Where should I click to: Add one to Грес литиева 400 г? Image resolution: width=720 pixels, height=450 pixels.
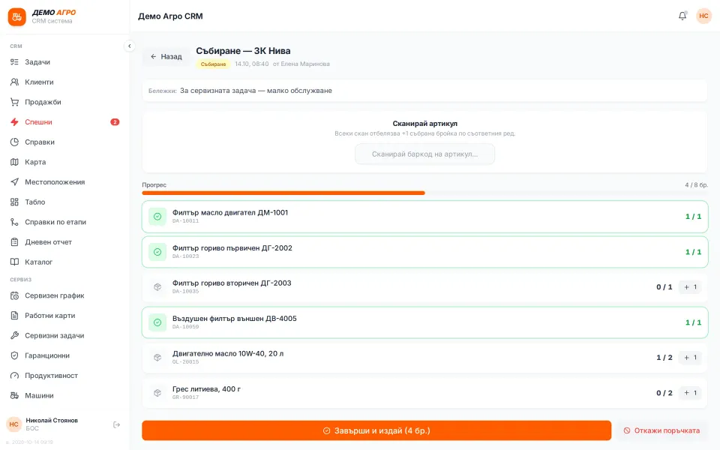pyautogui.click(x=690, y=392)
